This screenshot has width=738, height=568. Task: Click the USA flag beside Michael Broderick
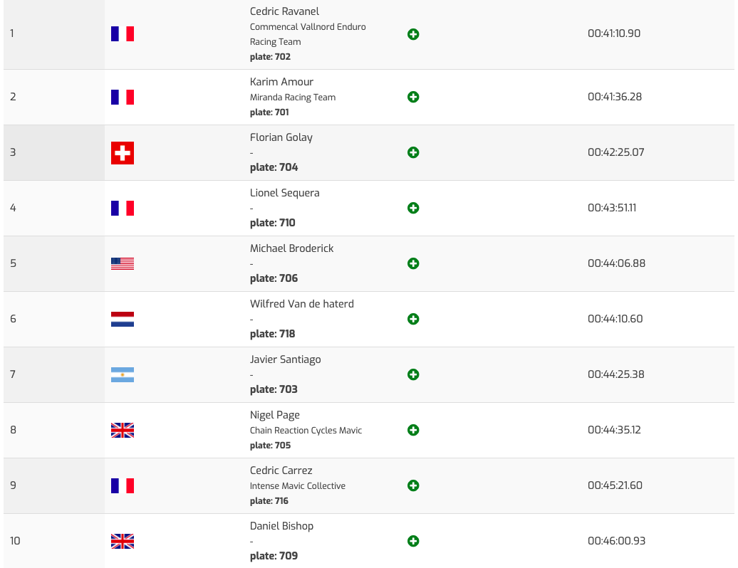tap(123, 264)
